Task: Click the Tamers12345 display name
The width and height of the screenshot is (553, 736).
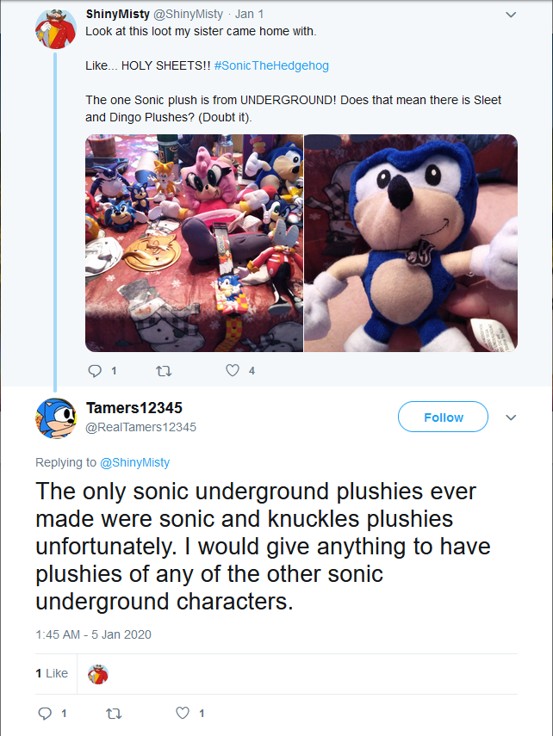Action: 134,408
